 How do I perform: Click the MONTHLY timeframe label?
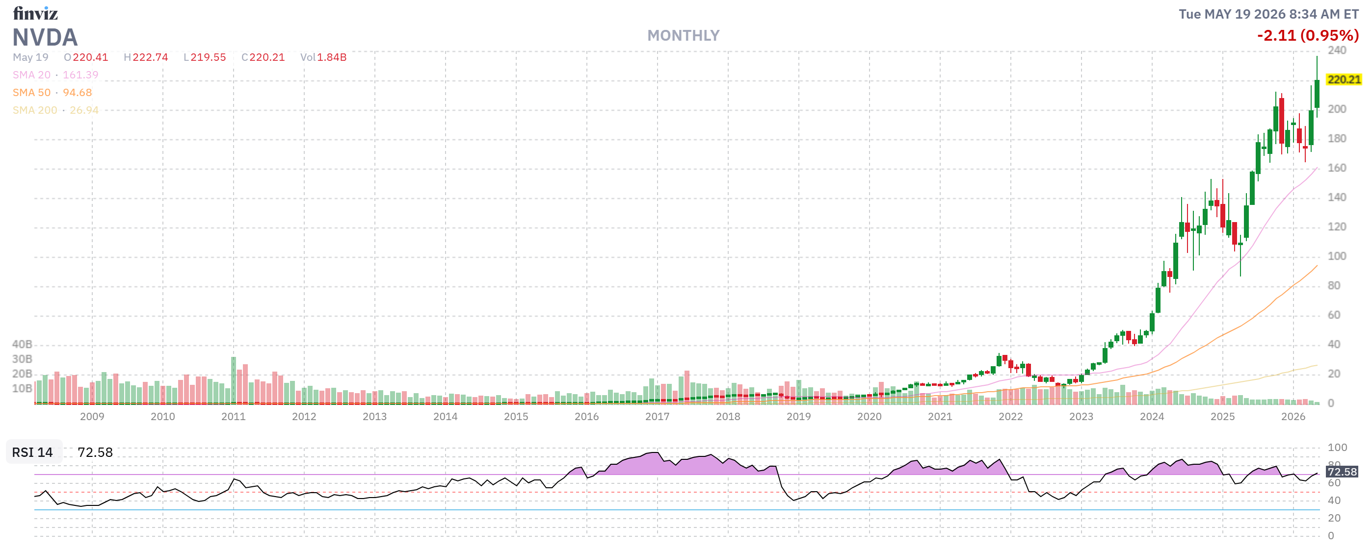(x=684, y=36)
